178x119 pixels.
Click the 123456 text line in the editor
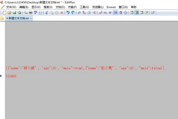(x=11, y=76)
